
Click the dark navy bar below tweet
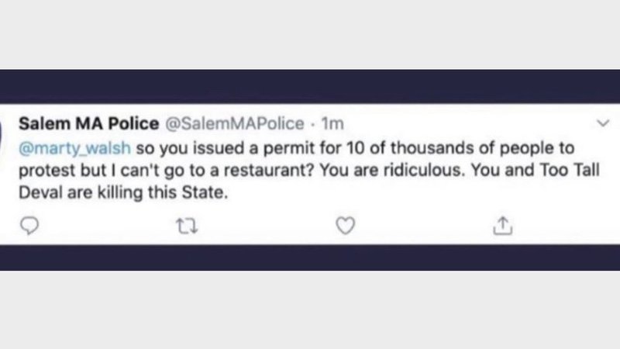(x=310, y=257)
